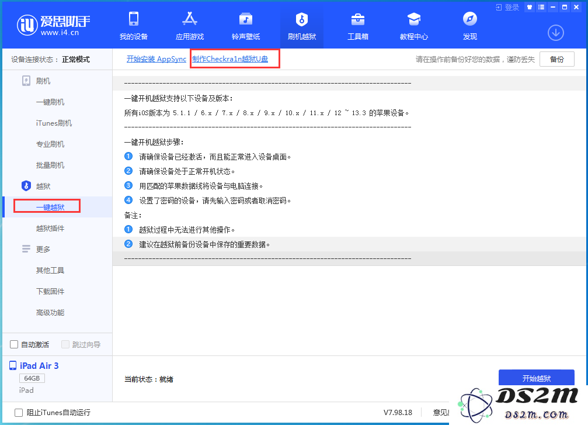Click the 制作Checkra1n越狱U盘 link
The height and width of the screenshot is (425, 588).
(230, 59)
